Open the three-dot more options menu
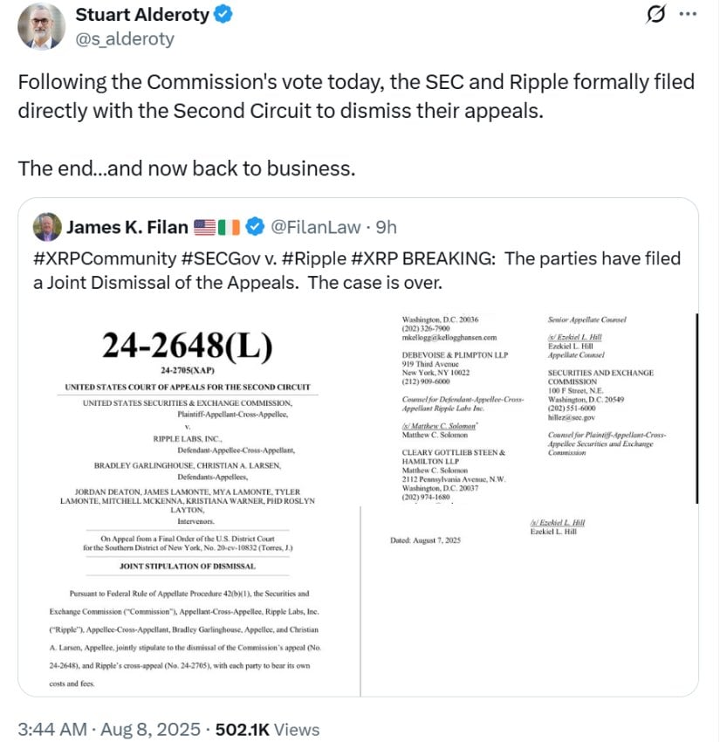The height and width of the screenshot is (742, 720). pyautogui.click(x=688, y=14)
